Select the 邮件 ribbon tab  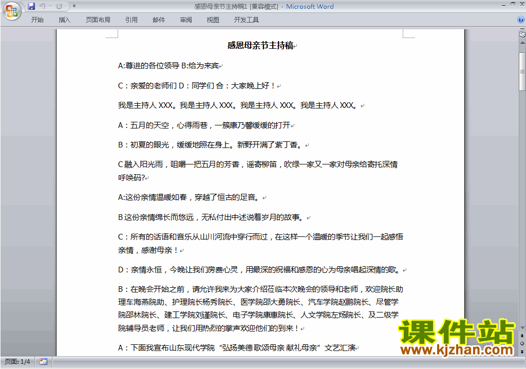159,20
